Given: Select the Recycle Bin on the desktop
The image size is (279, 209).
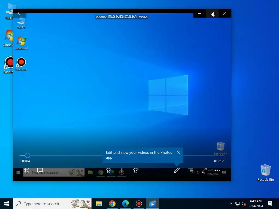Looking at the screenshot, I should tap(265, 173).
